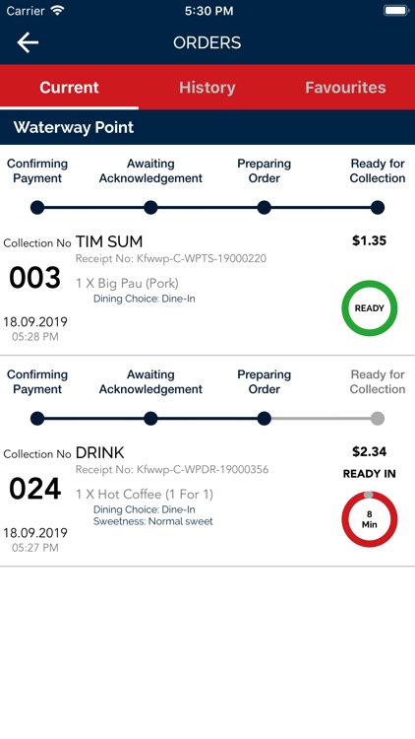Image resolution: width=415 pixels, height=739 pixels.
Task: Tap the Waterway Point location header
Action: click(207, 127)
